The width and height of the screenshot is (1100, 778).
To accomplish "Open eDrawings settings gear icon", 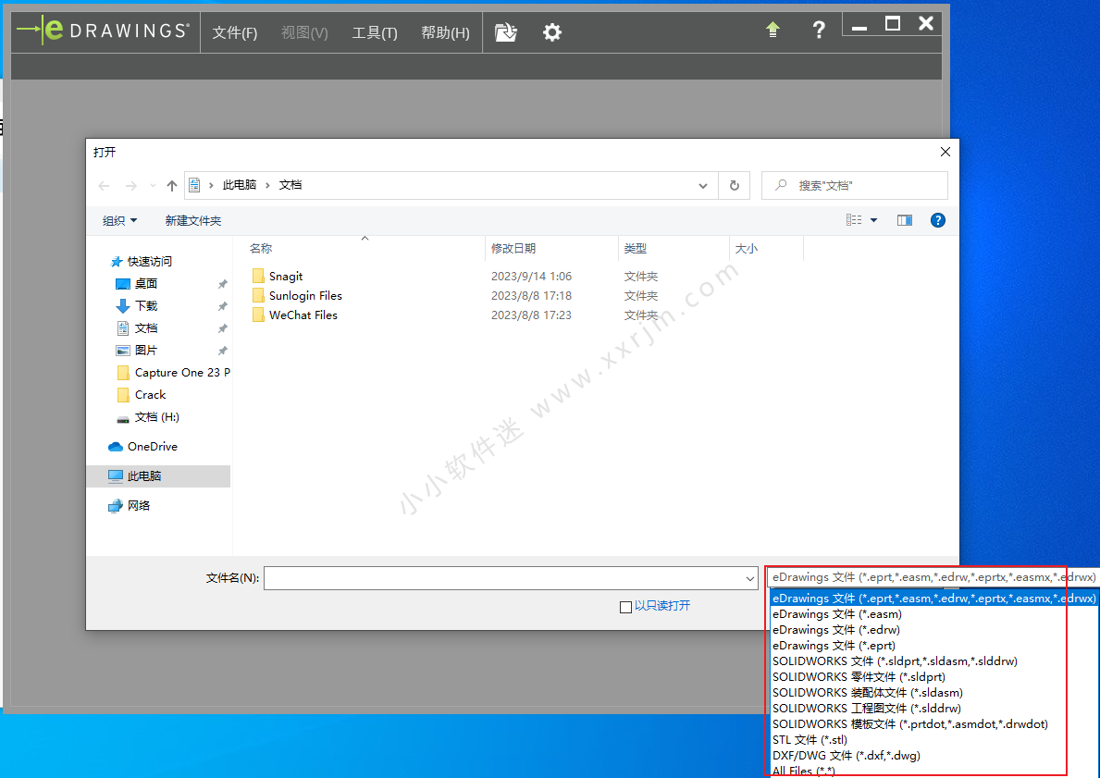I will pos(552,31).
